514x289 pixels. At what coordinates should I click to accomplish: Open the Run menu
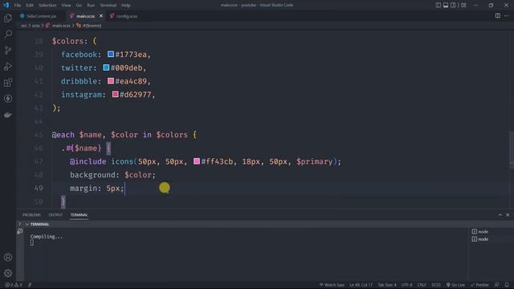[91, 6]
